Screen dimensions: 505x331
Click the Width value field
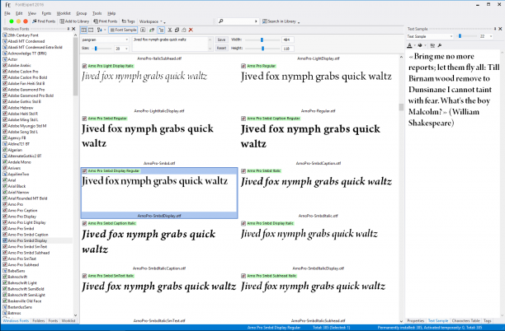coord(288,40)
